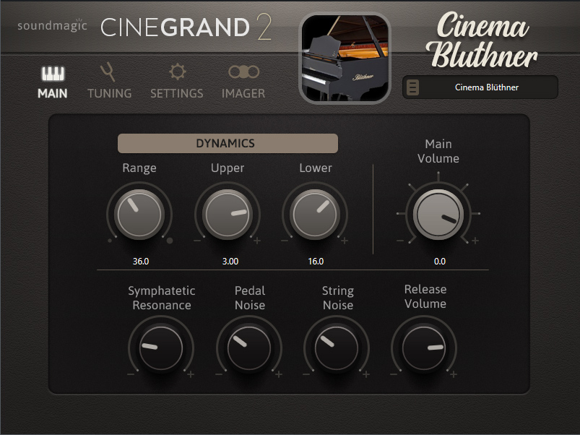Click the Range knob
The width and height of the screenshot is (580, 435).
point(139,215)
